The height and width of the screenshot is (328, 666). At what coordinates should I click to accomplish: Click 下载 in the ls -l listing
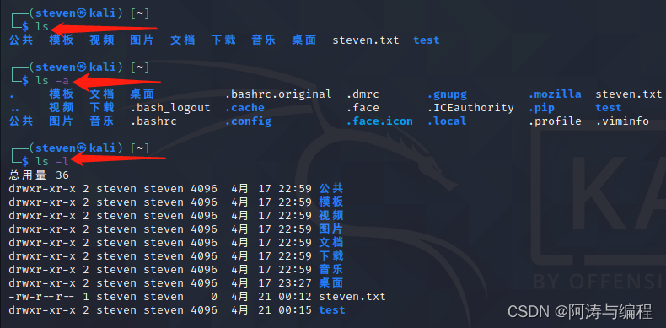tap(330, 256)
